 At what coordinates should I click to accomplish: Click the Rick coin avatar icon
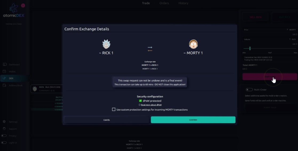click(x=106, y=44)
